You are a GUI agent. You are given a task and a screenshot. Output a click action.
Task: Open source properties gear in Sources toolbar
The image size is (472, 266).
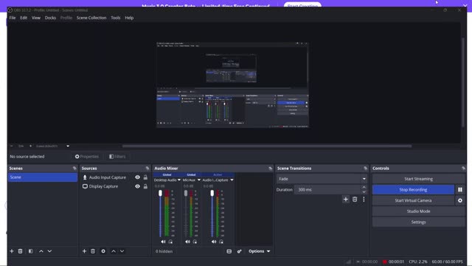tap(103, 251)
